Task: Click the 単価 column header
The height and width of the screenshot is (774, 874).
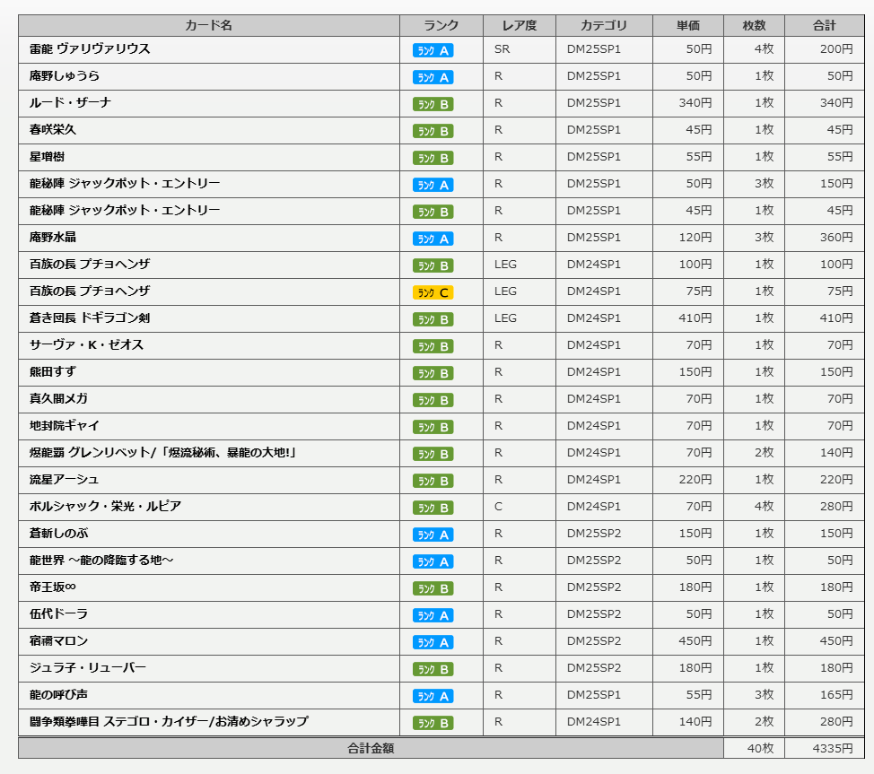Action: [688, 26]
